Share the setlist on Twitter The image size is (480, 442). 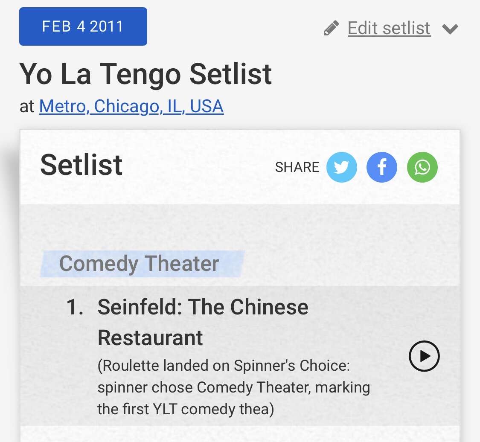tap(341, 167)
